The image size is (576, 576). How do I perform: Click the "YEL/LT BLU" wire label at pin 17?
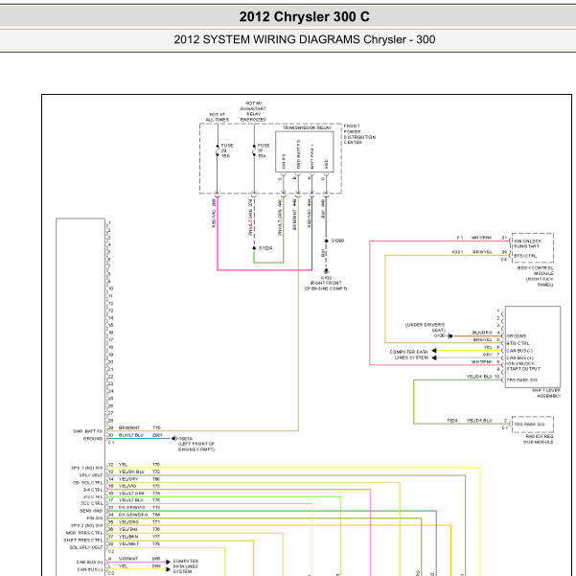click(x=131, y=500)
